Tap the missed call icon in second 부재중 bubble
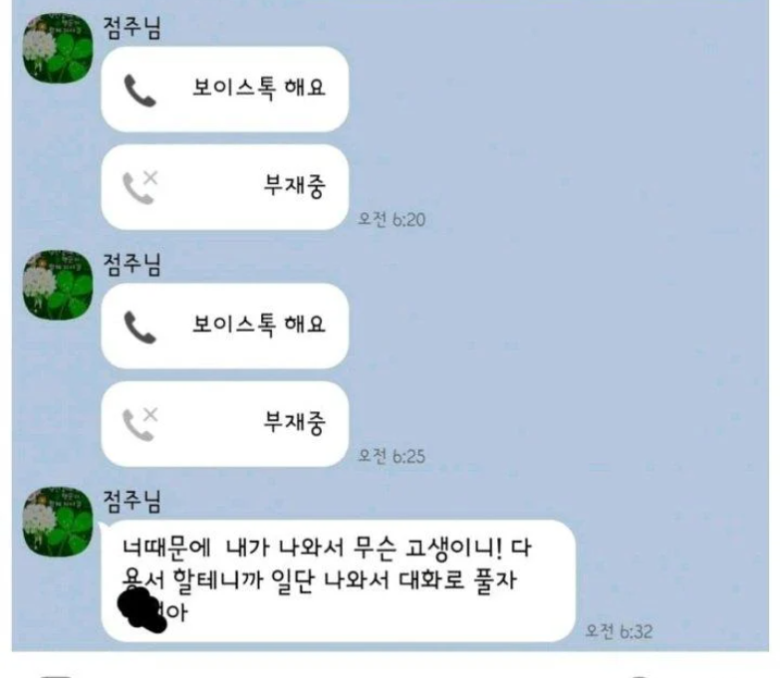Screen dimensions: 782x678 140,424
